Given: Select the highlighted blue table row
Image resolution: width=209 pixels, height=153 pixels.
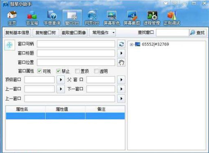Looking at the screenshot, I should point(65,116).
